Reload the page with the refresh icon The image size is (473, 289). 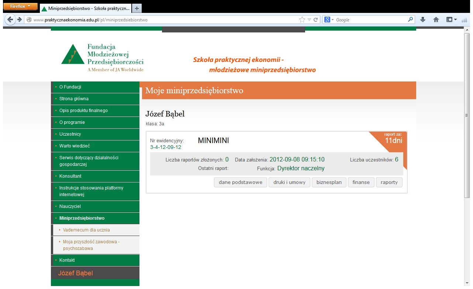[316, 20]
